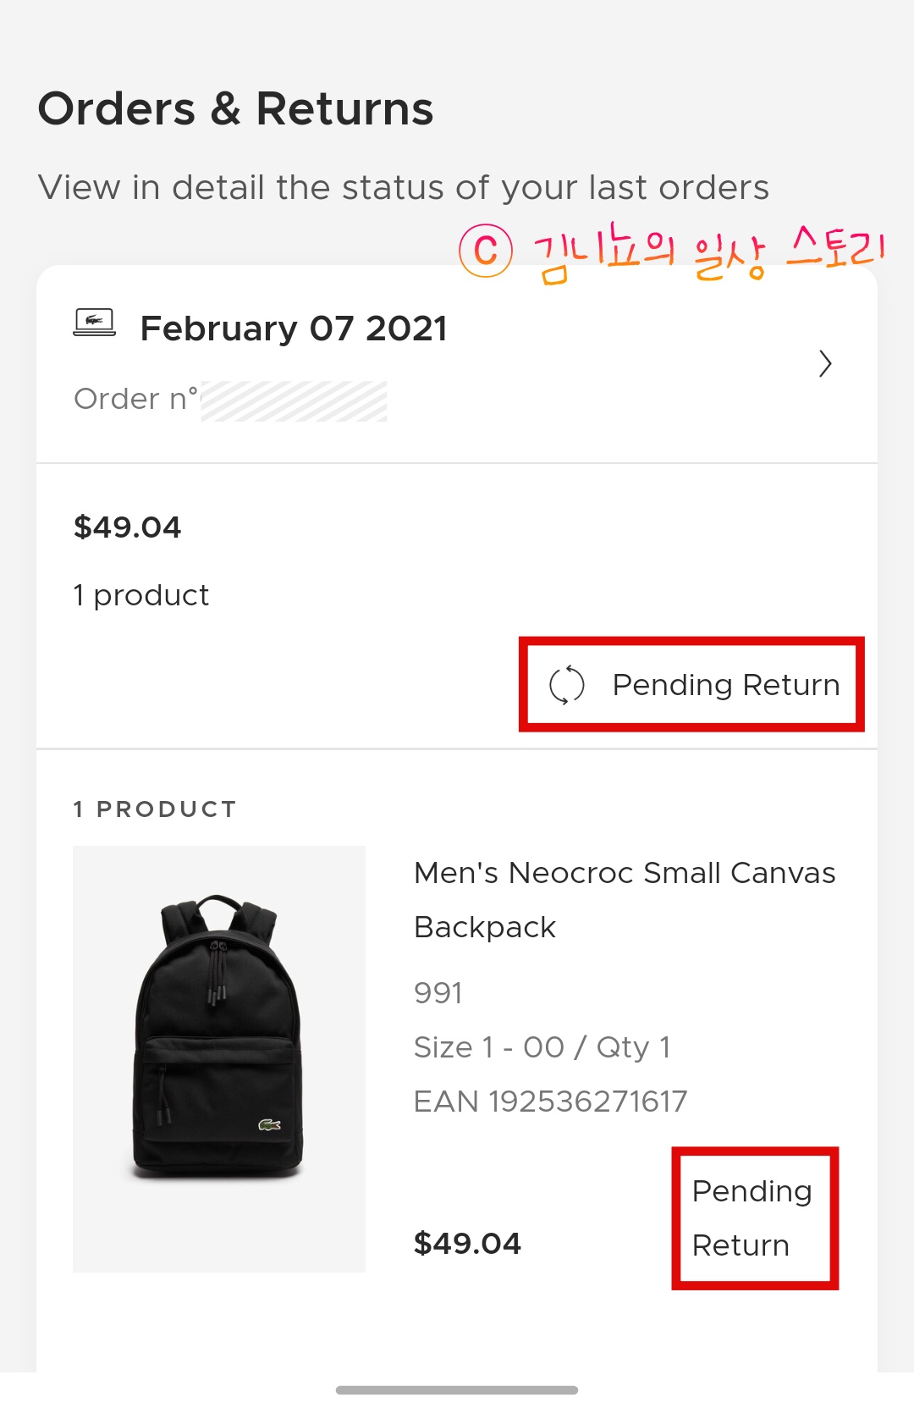914x1408 pixels.
Task: Open Men's Neocroc Small Canvas Backpack link
Action: tap(625, 899)
